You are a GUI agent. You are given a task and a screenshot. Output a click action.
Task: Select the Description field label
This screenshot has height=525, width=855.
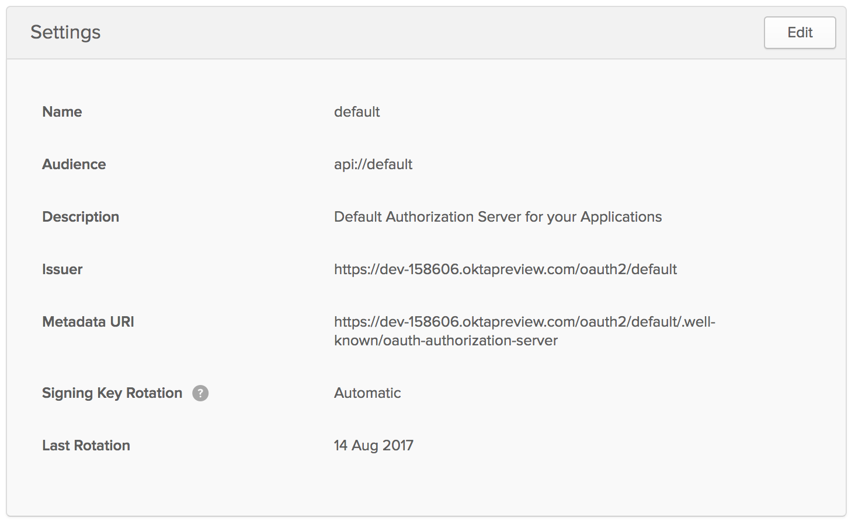pos(81,217)
